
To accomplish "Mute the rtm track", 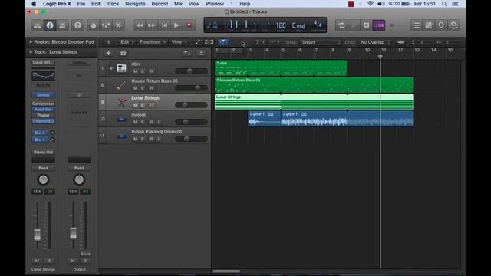I will [135, 71].
